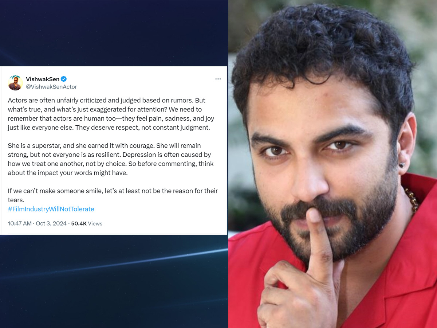Click the black stud earring in the photo
The image size is (437, 328).
pos(402,165)
